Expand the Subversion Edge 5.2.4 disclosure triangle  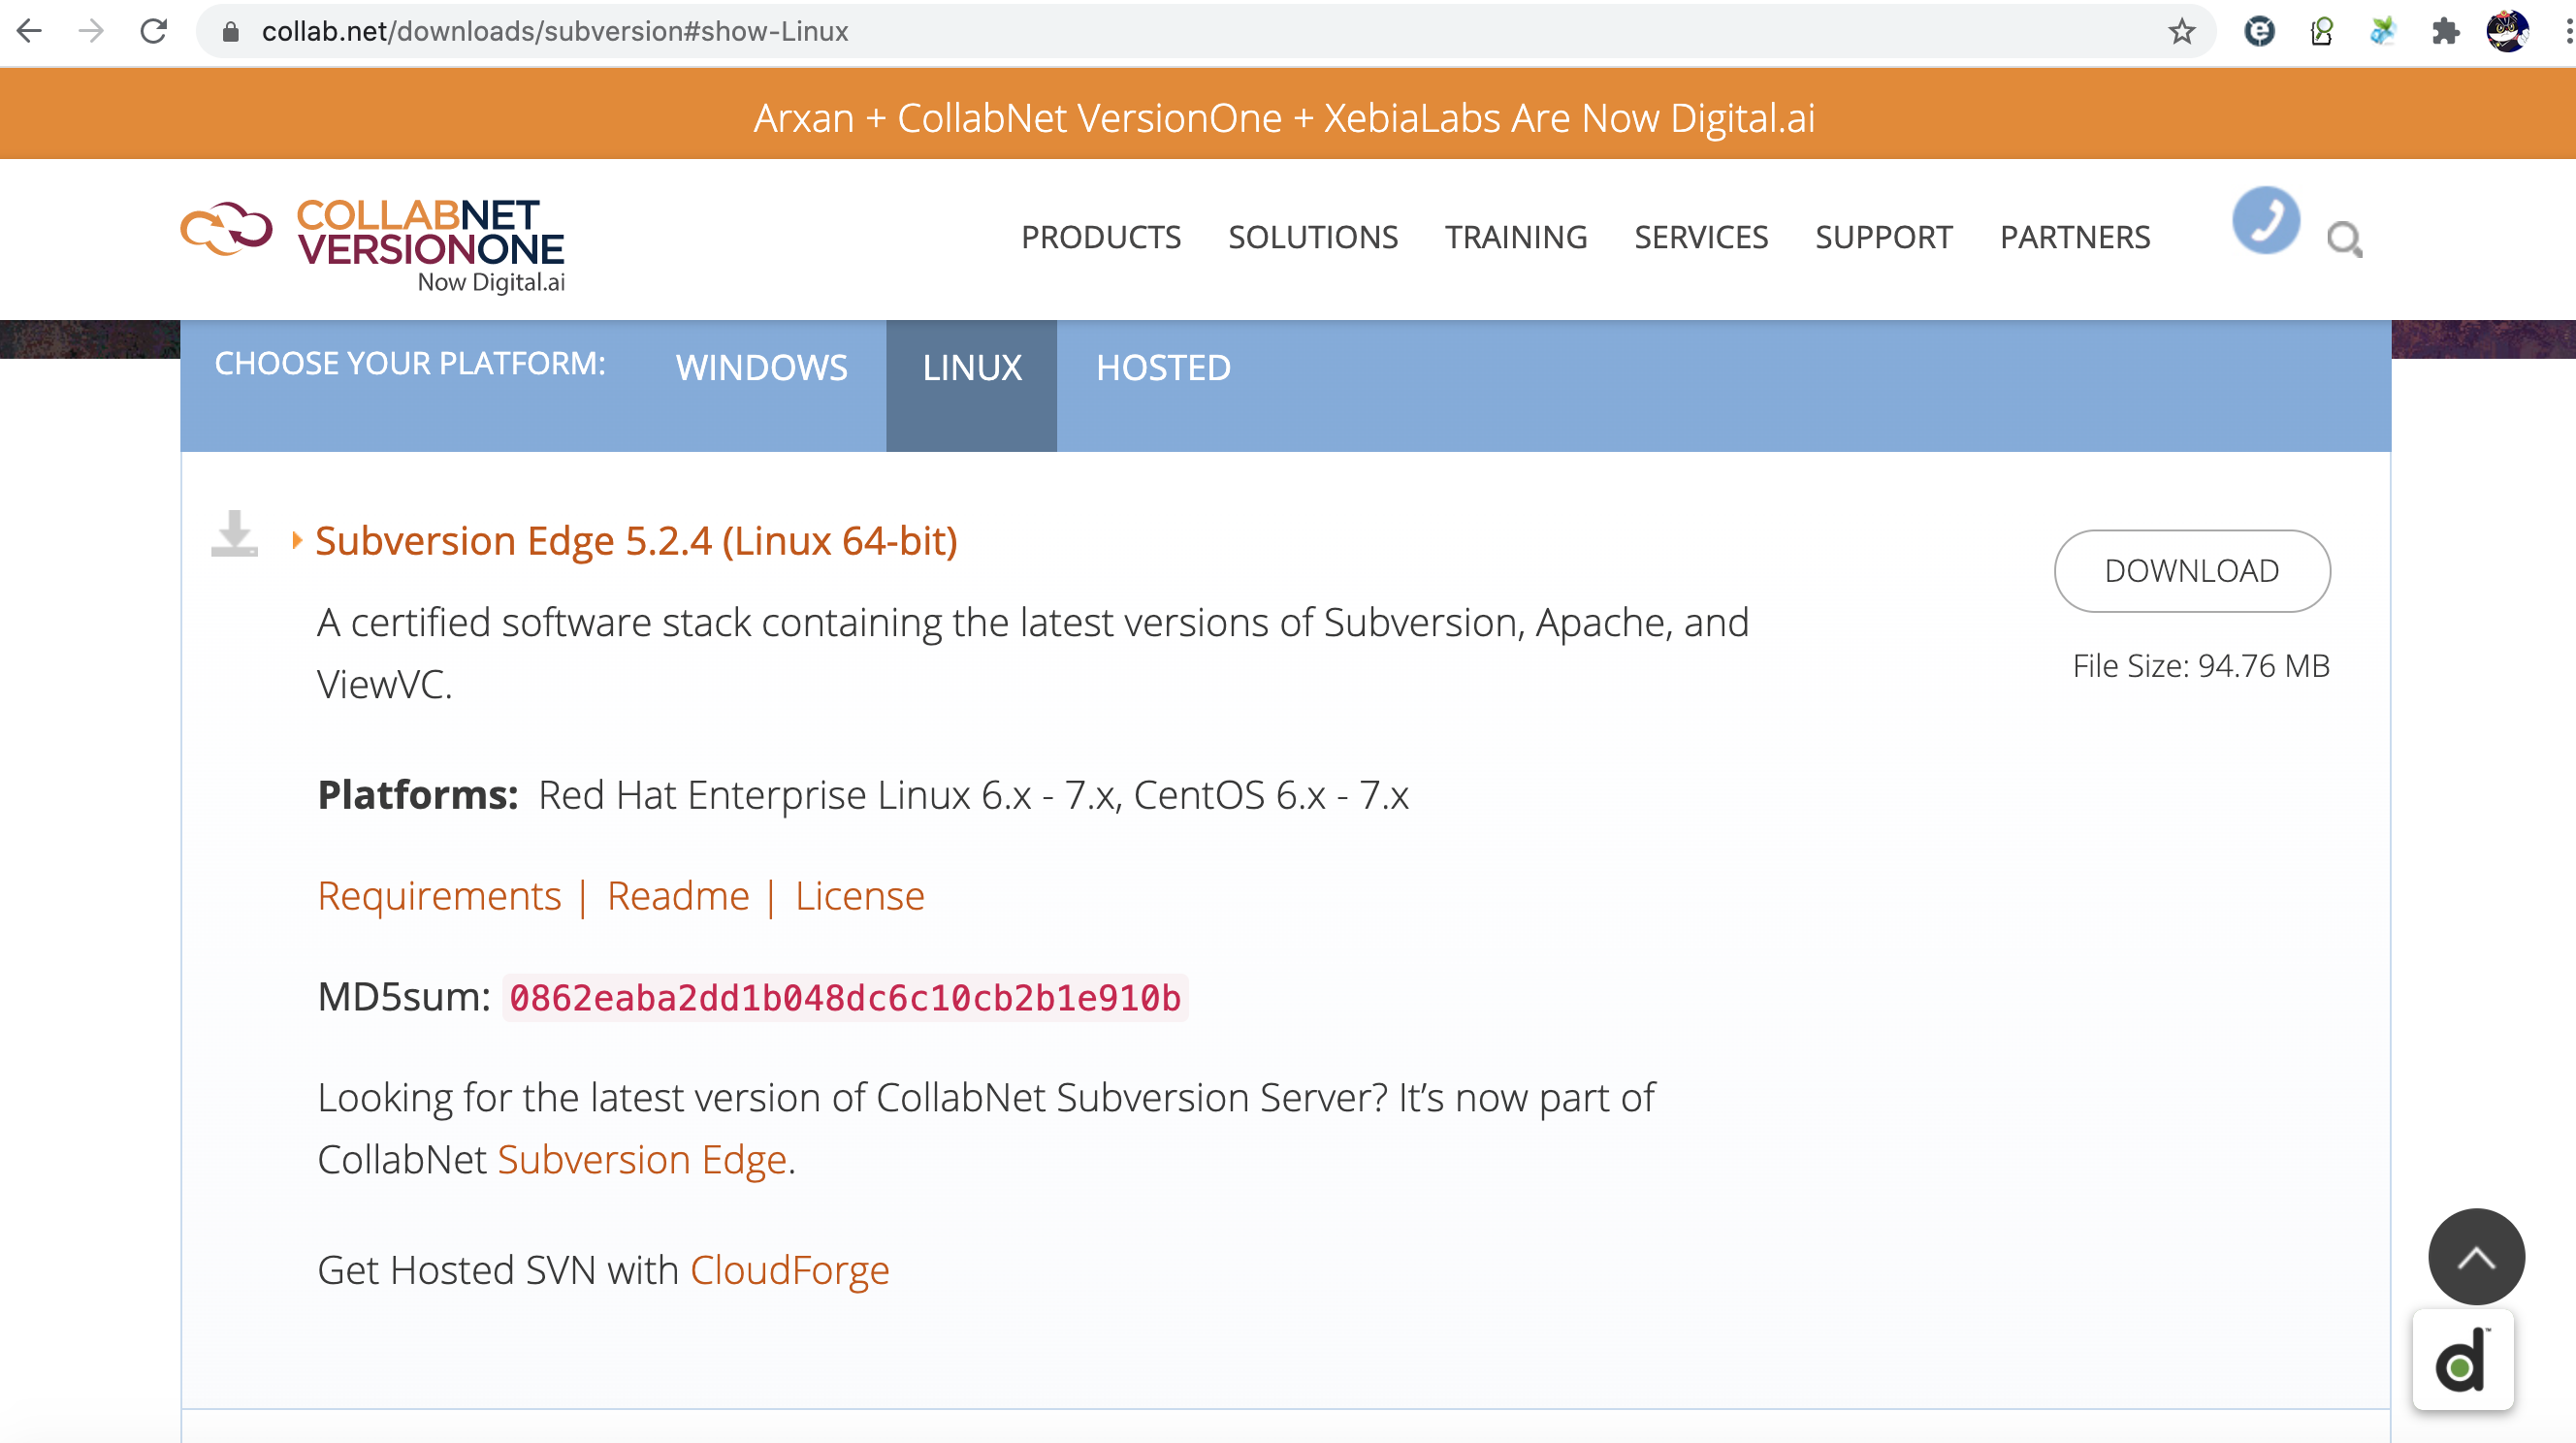point(297,541)
